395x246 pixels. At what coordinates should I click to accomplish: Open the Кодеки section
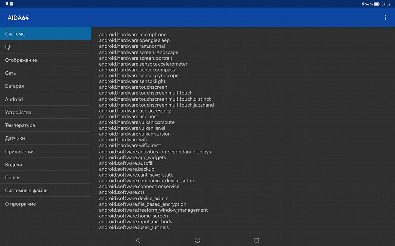(x=46, y=164)
